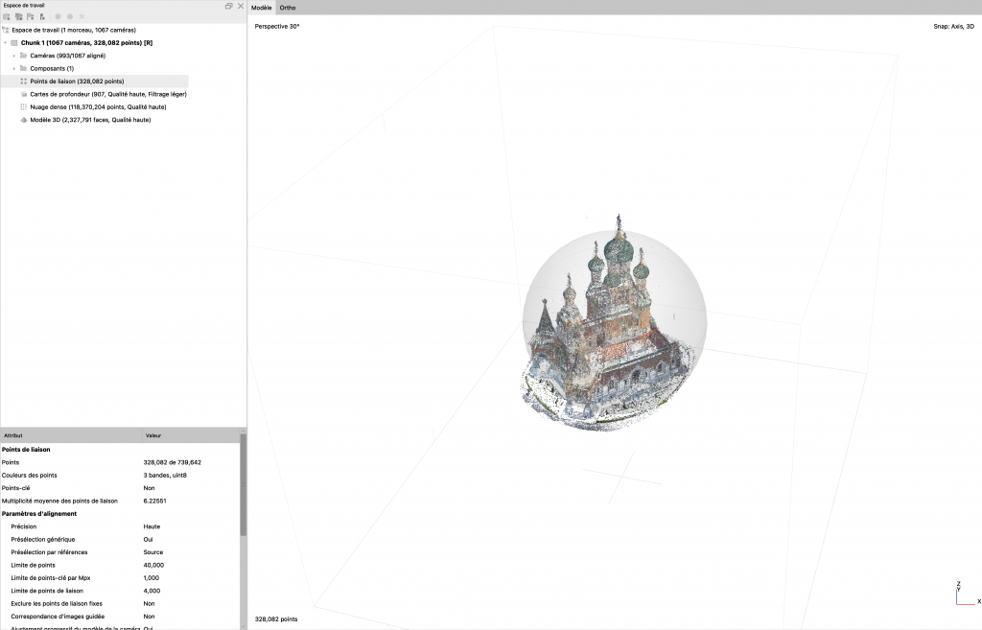Undock the Espace de travail panel
The height and width of the screenshot is (630, 982).
point(228,6)
